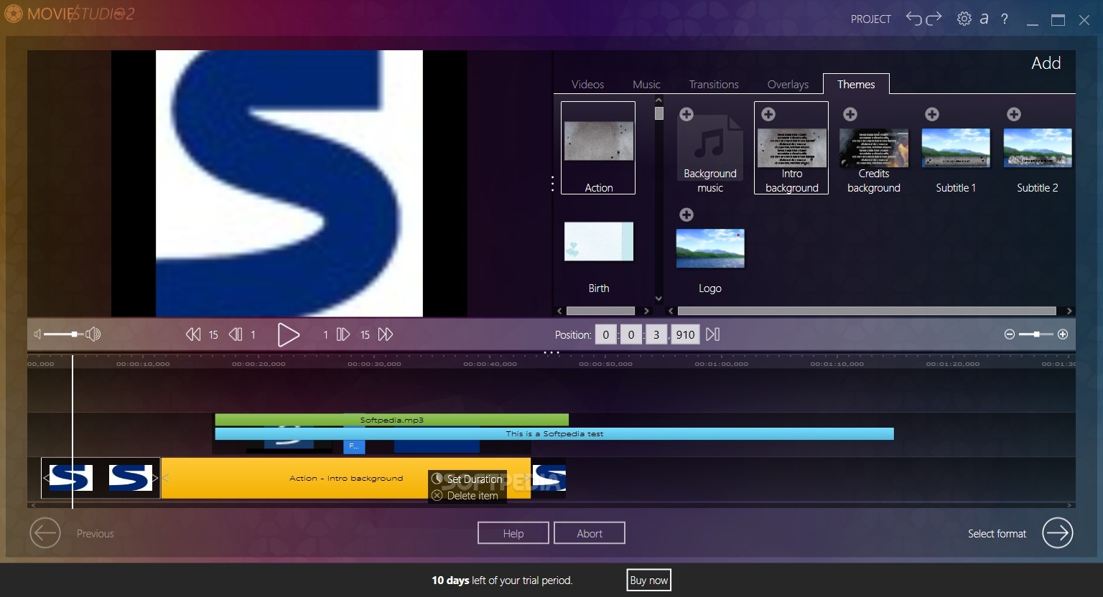This screenshot has height=597, width=1103.
Task: Step forward one frame
Action: 343,334
